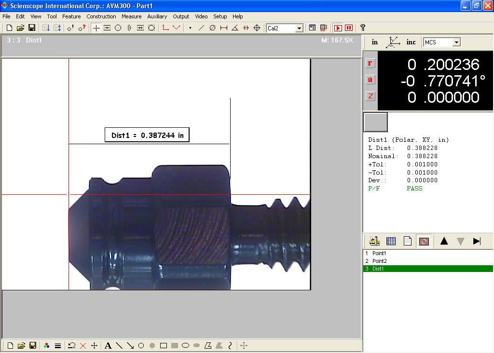The height and width of the screenshot is (353, 494).
Task: Click the red 'r' radius axis button
Action: [x=370, y=63]
